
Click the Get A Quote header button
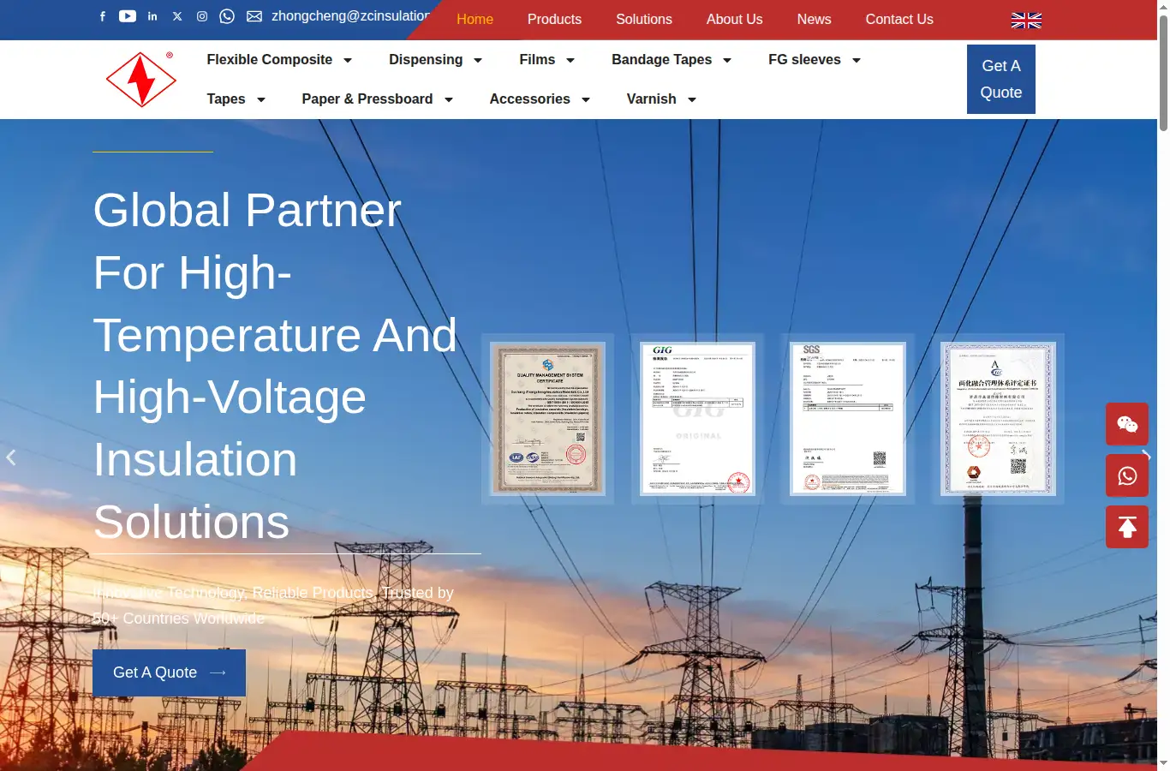coord(1001,79)
